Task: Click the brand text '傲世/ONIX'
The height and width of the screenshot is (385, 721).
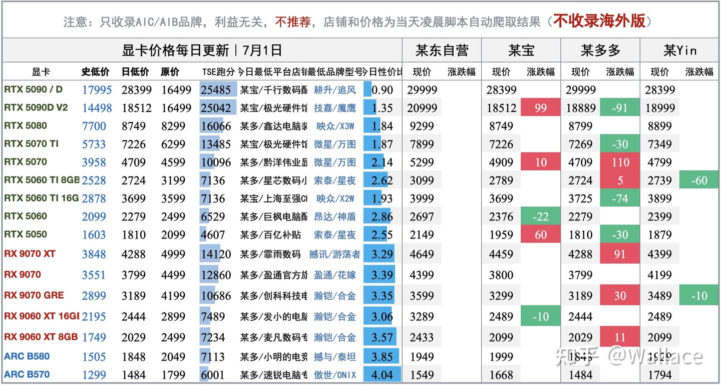Action: 335,374
